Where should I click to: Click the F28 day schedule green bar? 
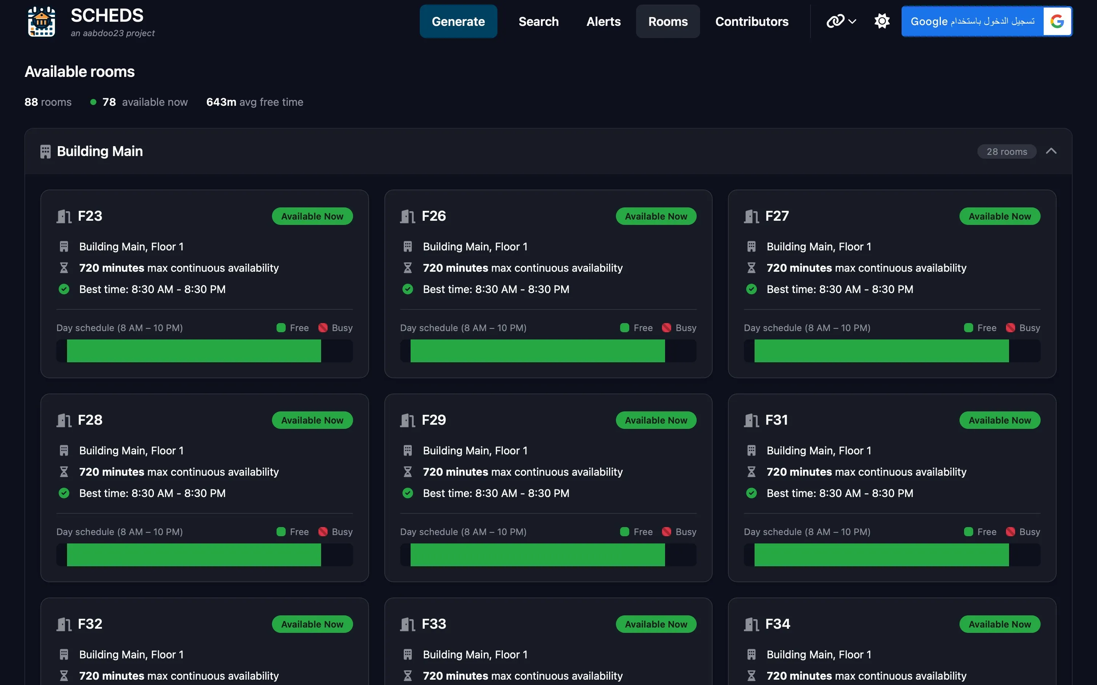[194, 554]
